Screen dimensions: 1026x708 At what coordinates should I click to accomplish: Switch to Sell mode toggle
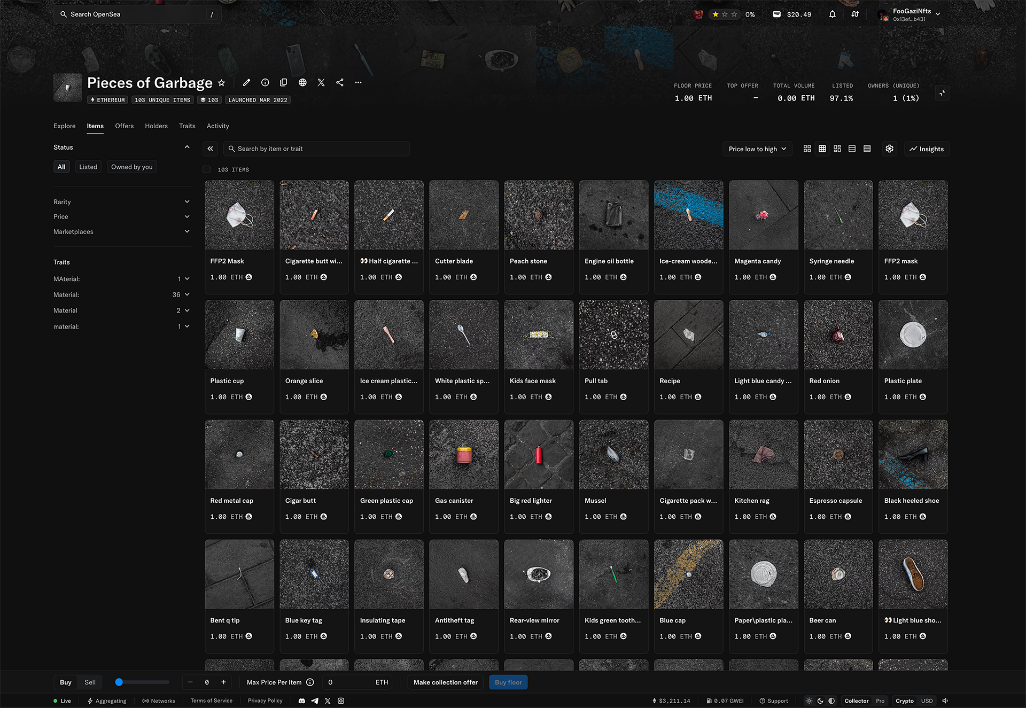pos(90,682)
